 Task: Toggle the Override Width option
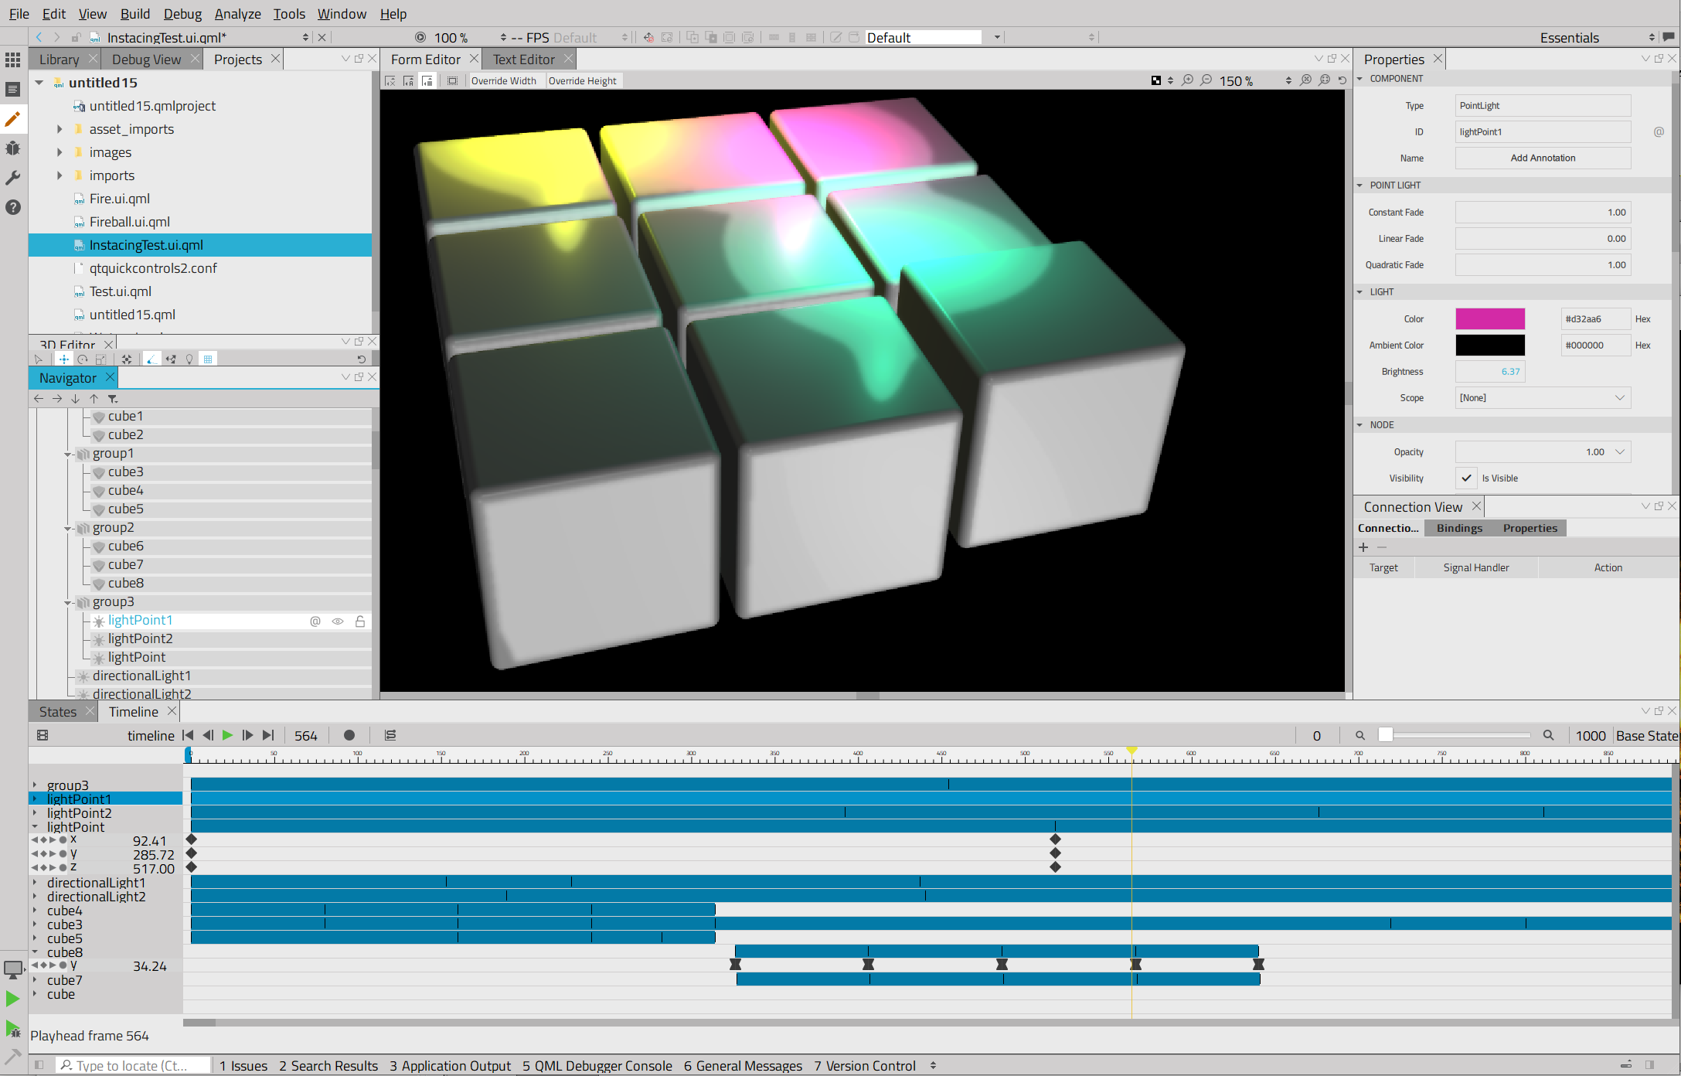point(502,80)
